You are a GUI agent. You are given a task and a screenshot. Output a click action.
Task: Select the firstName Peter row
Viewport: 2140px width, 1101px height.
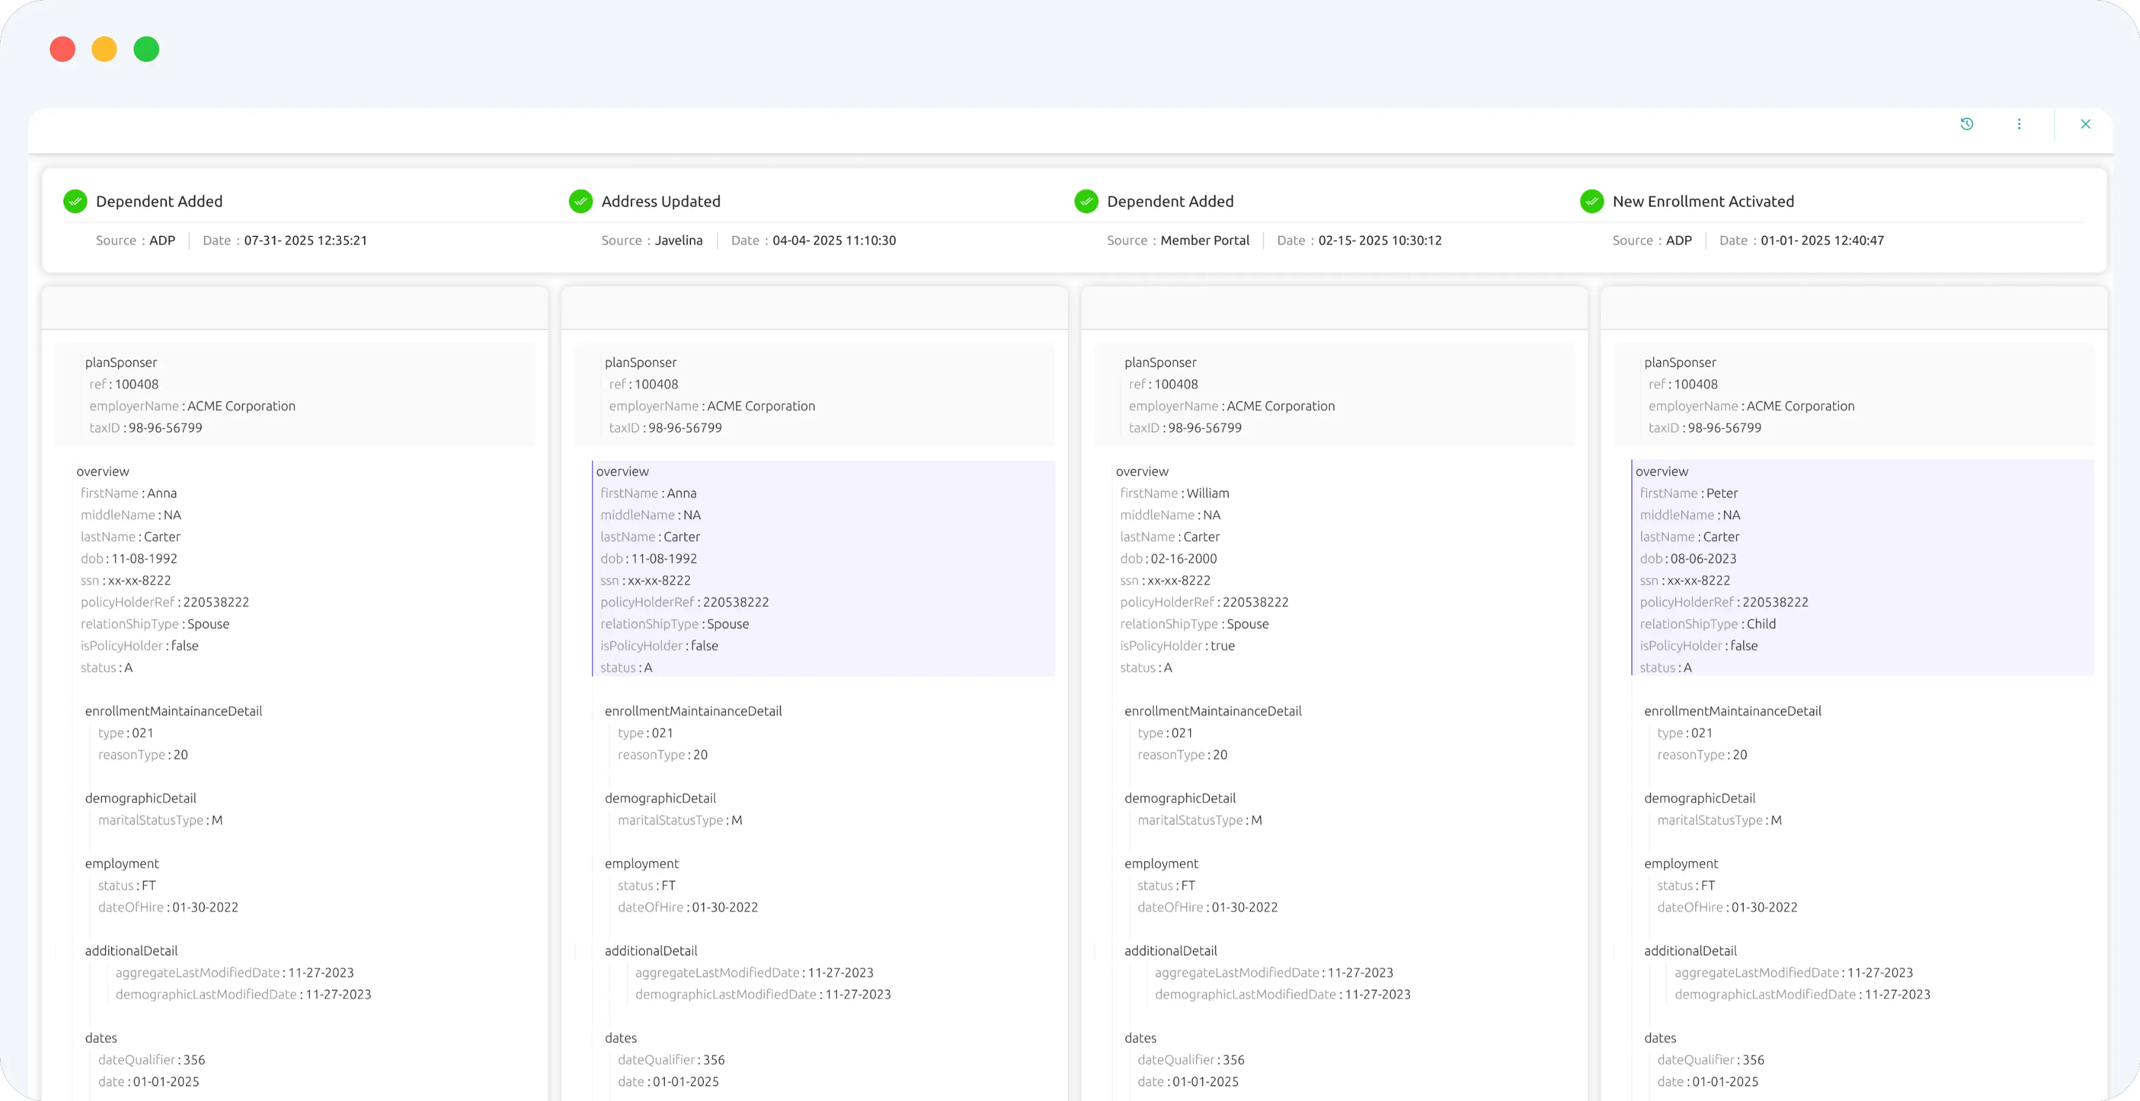1688,492
